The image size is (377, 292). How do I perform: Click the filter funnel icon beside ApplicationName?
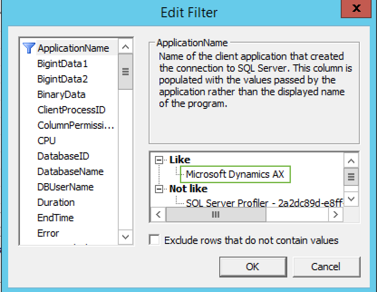(x=29, y=48)
